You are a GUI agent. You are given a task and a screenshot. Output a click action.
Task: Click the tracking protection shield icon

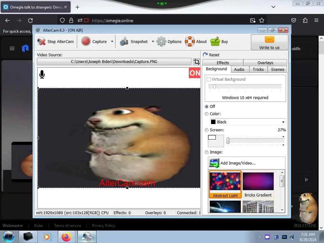click(x=62, y=20)
